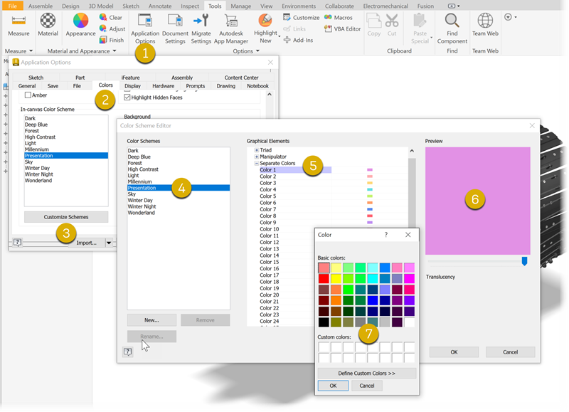Click help icon in Color Scheme Editor

[x=128, y=352]
